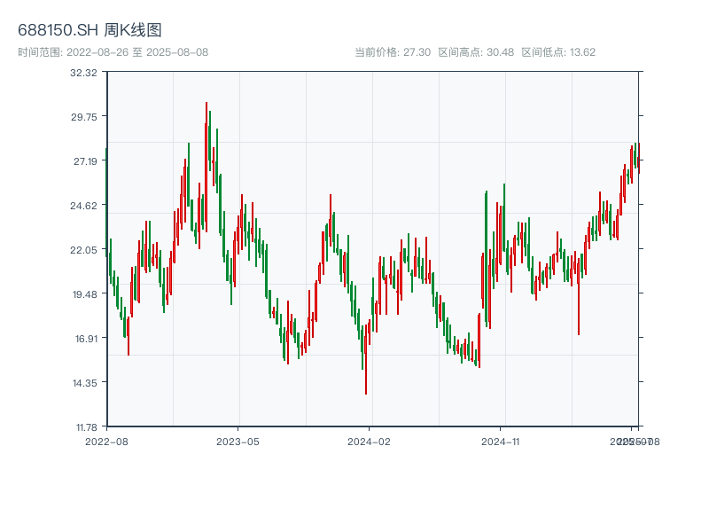The width and height of the screenshot is (709, 532).
Task: Click the 11.78 y-axis label
Action: coord(86,427)
